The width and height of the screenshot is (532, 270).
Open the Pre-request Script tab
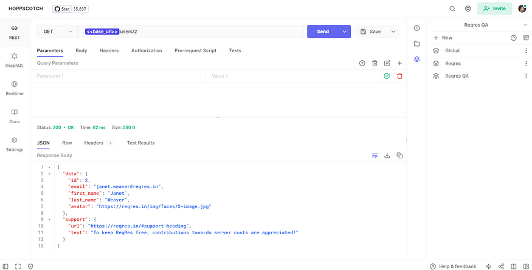click(x=195, y=51)
